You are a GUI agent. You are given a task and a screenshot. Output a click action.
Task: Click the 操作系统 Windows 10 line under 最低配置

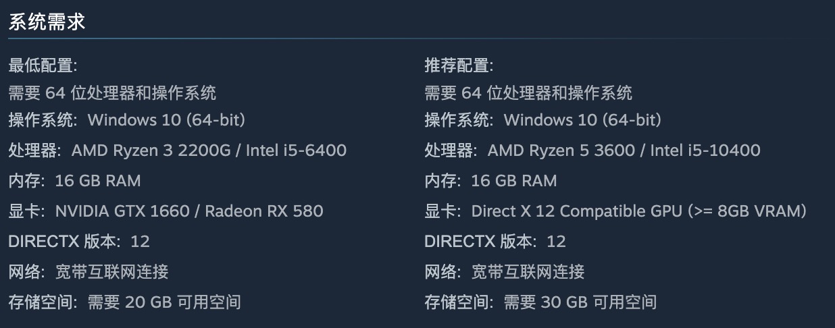[126, 120]
